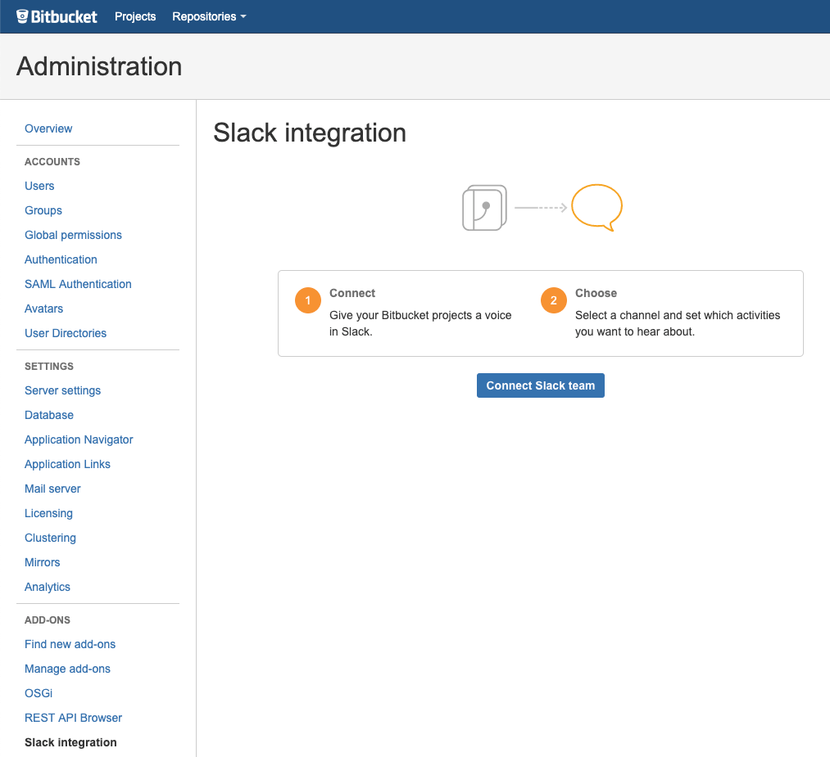Click the orange speech bubble icon
The height and width of the screenshot is (757, 830).
point(597,207)
